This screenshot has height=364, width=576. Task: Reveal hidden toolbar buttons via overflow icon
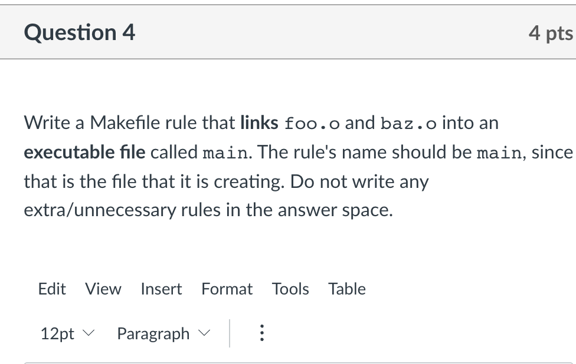tap(261, 333)
